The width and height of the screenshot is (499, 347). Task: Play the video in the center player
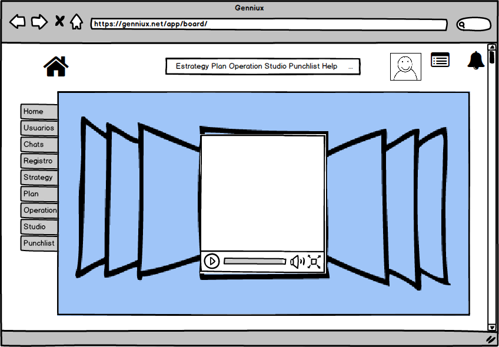(212, 261)
